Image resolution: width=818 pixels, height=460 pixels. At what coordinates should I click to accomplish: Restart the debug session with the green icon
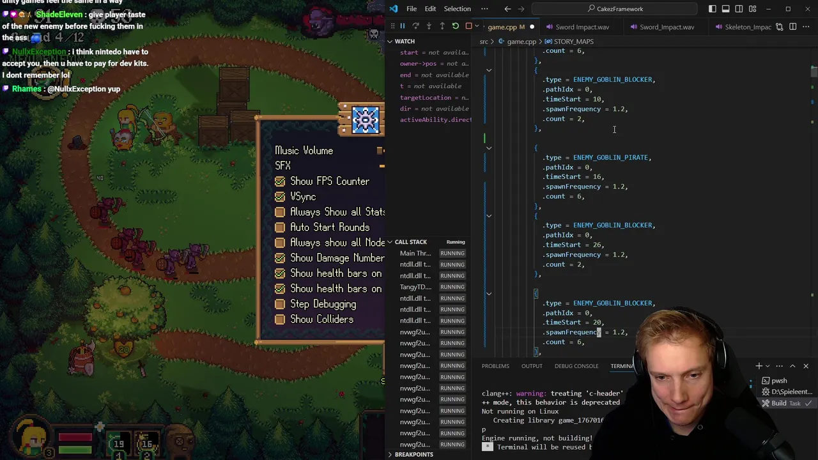pyautogui.click(x=455, y=26)
